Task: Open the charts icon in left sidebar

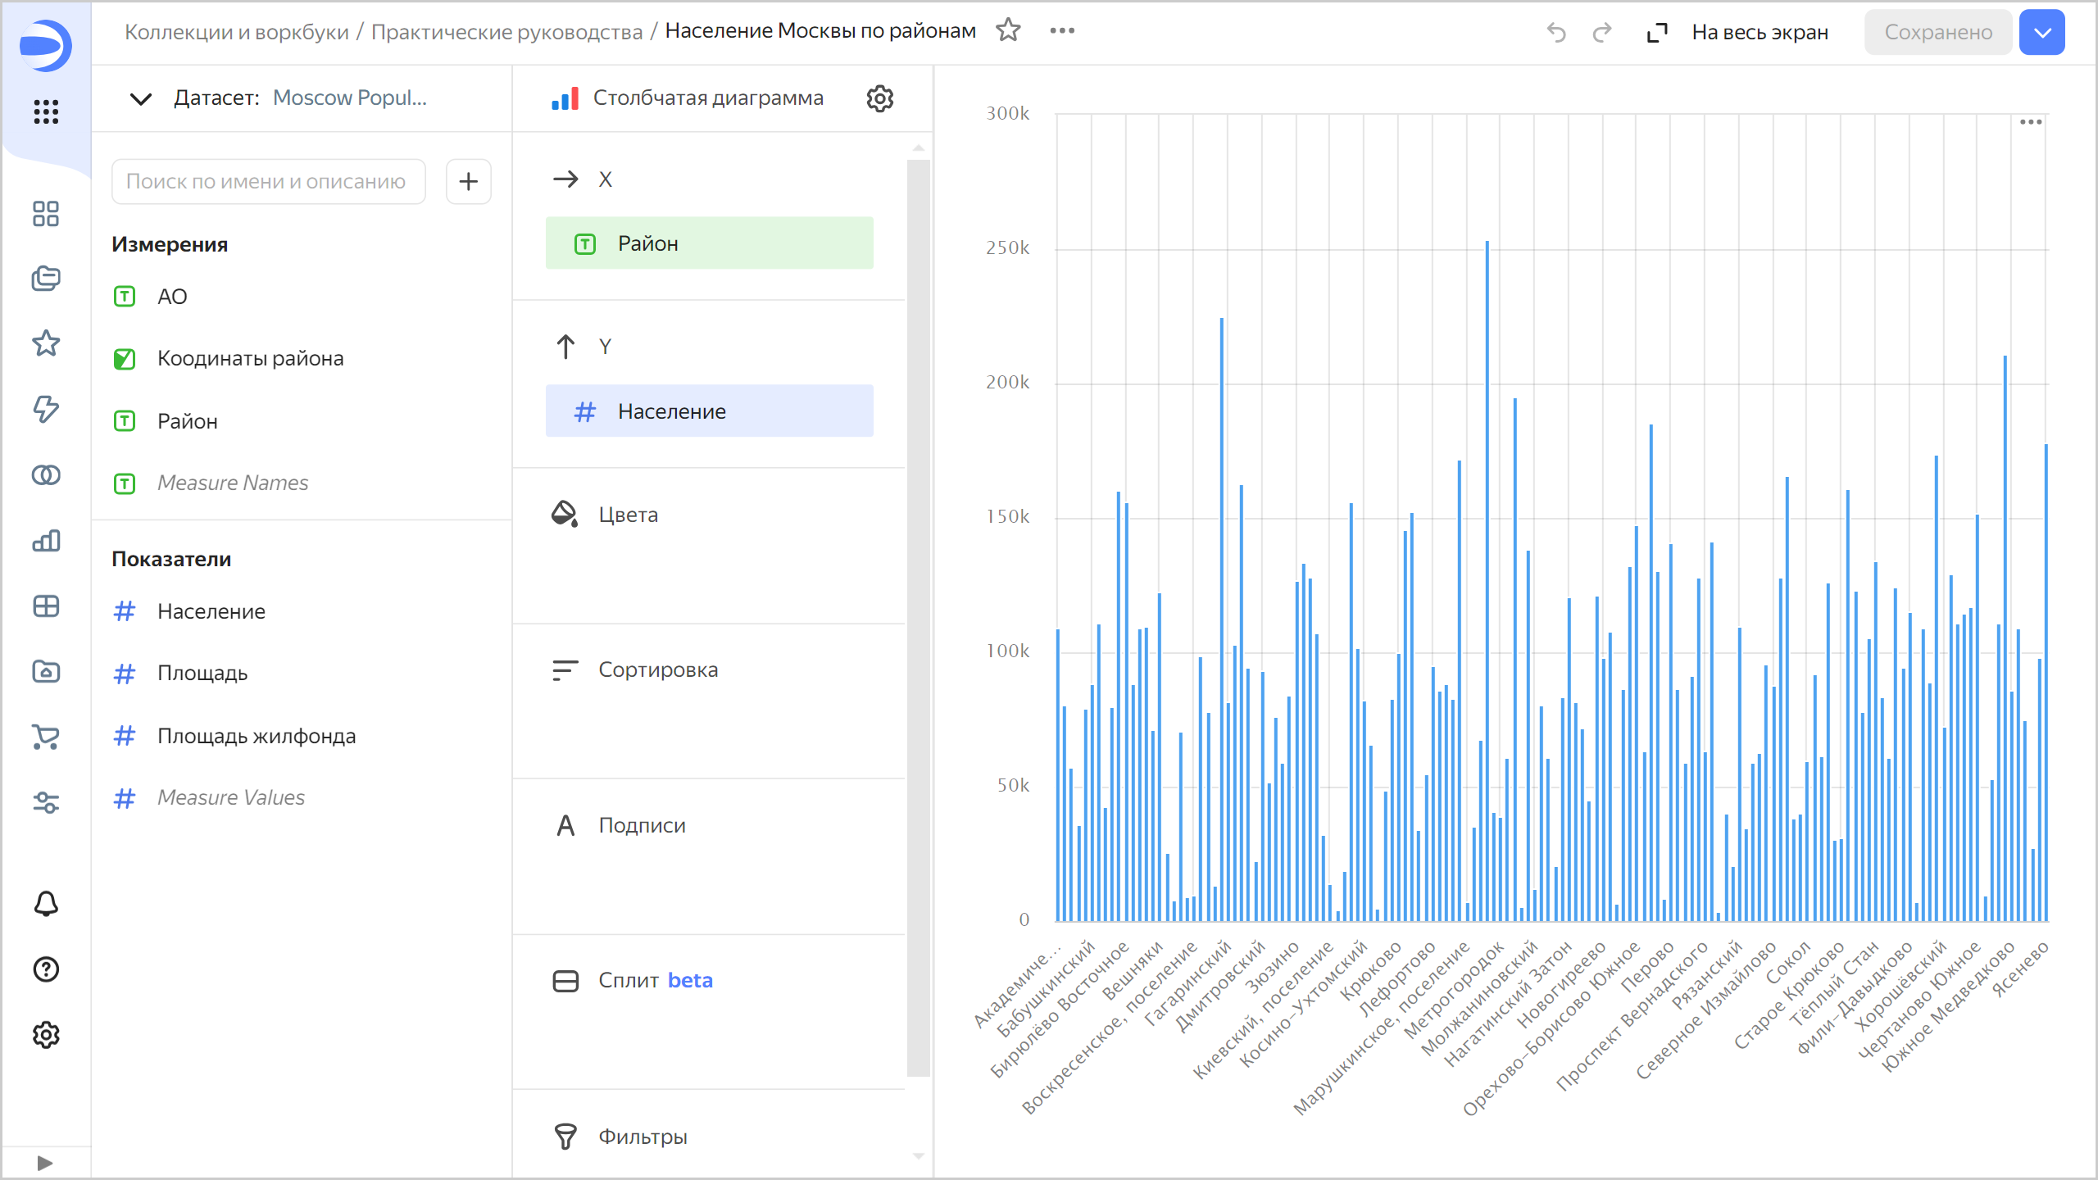Action: 46,541
